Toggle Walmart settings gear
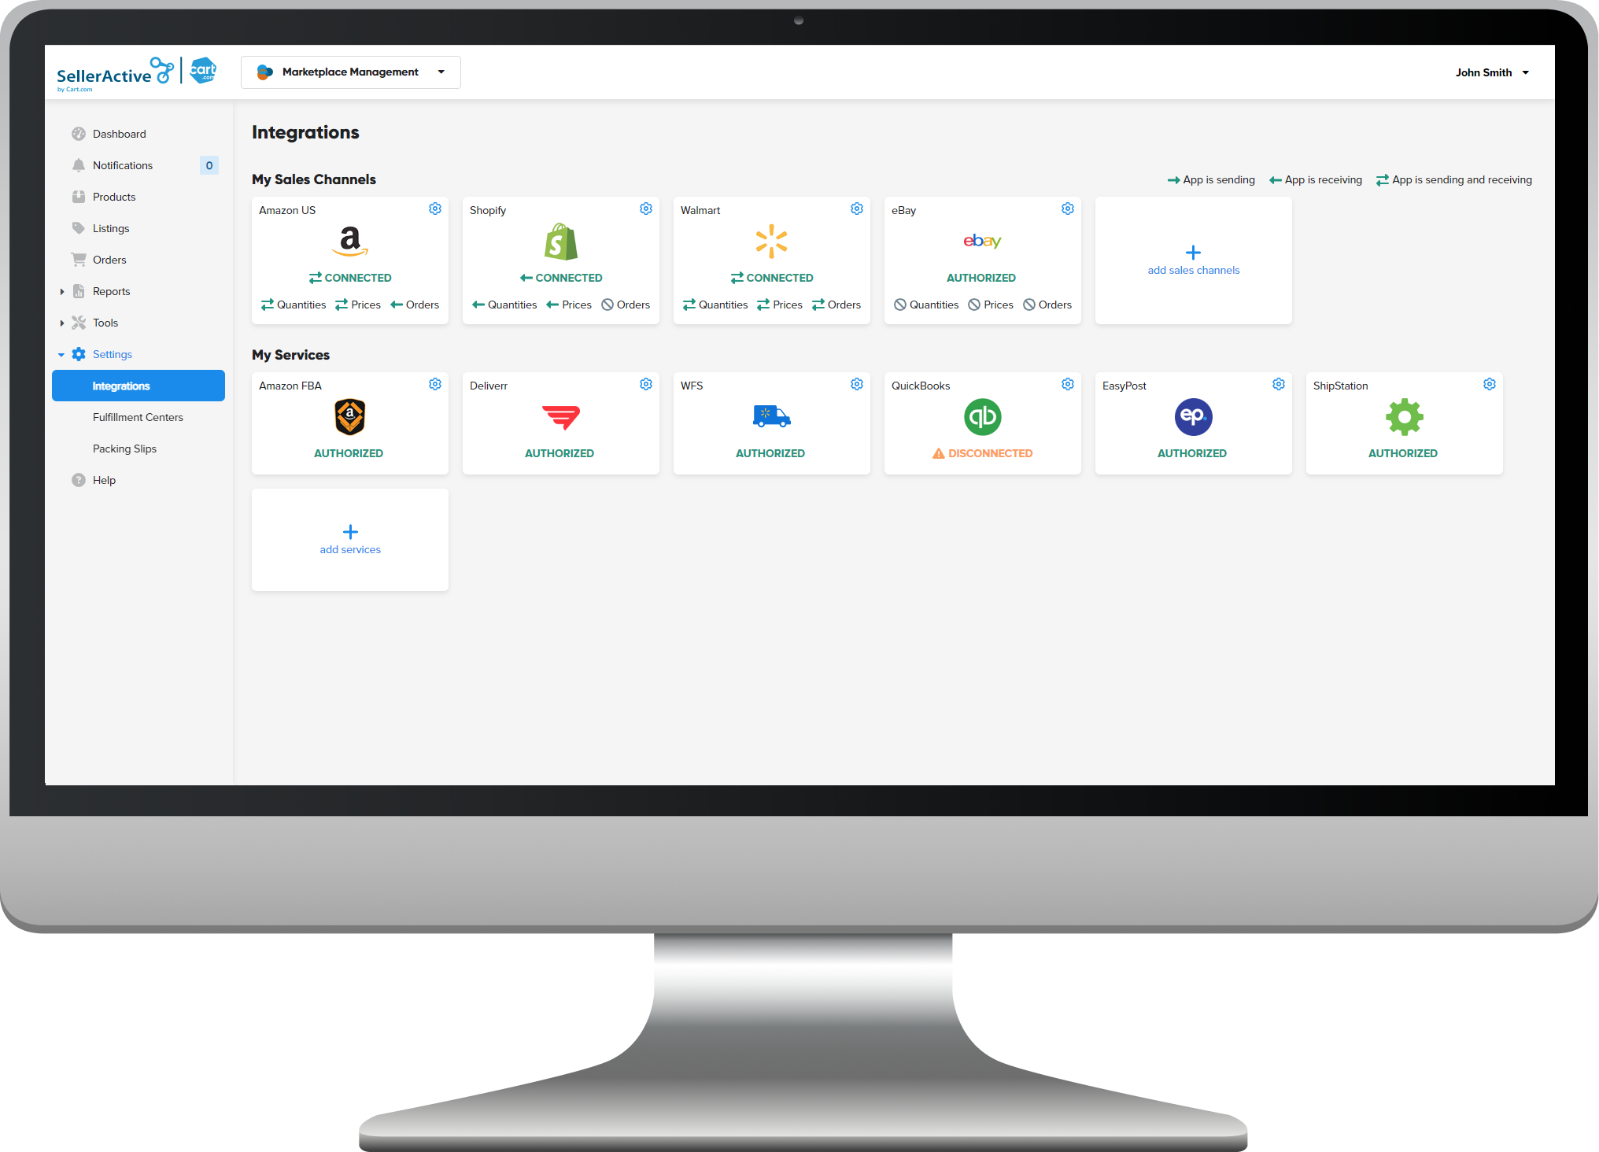This screenshot has width=1599, height=1152. pyautogui.click(x=858, y=209)
